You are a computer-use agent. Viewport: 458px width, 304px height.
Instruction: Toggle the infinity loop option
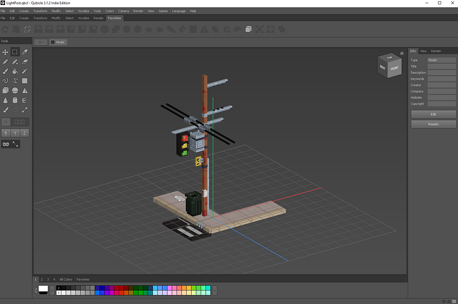[x=6, y=144]
